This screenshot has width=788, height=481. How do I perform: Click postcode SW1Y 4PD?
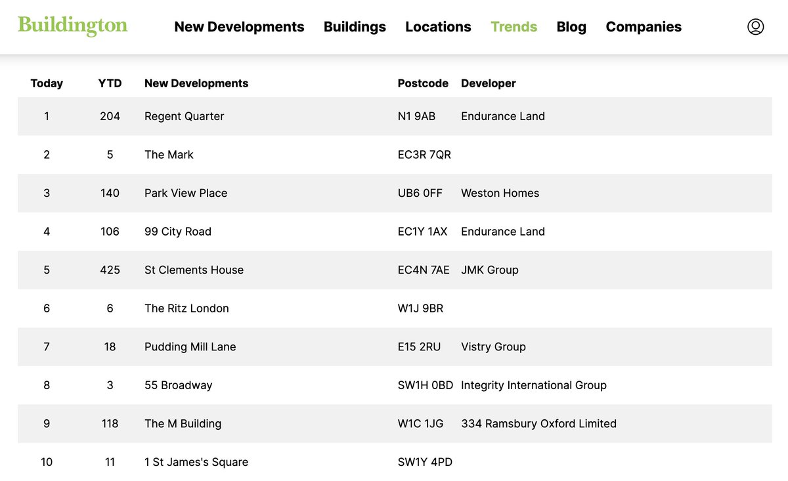(425, 462)
